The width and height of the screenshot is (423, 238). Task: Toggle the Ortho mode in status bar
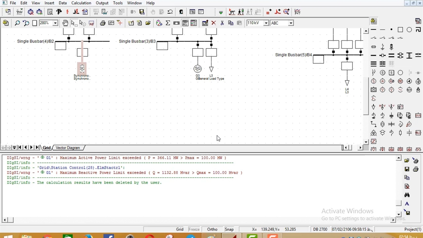[212, 229]
